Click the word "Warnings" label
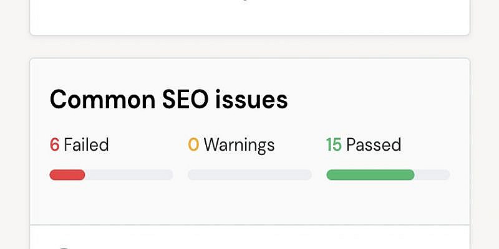499x249 pixels. coord(239,145)
